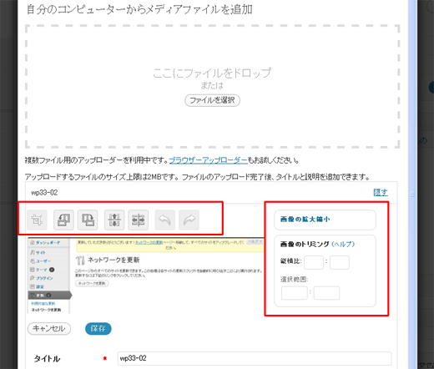Click the 画像のトリミング heading text

pyautogui.click(x=305, y=244)
